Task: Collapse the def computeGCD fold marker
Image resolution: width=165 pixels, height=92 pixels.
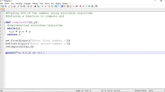Action: (x=5, y=22)
